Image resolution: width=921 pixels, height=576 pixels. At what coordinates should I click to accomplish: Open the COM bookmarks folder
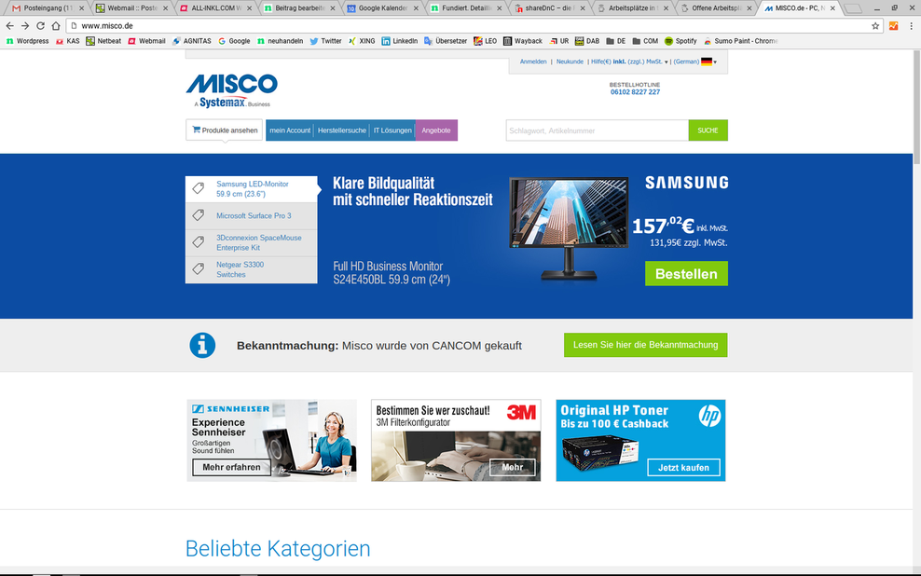[x=645, y=41]
